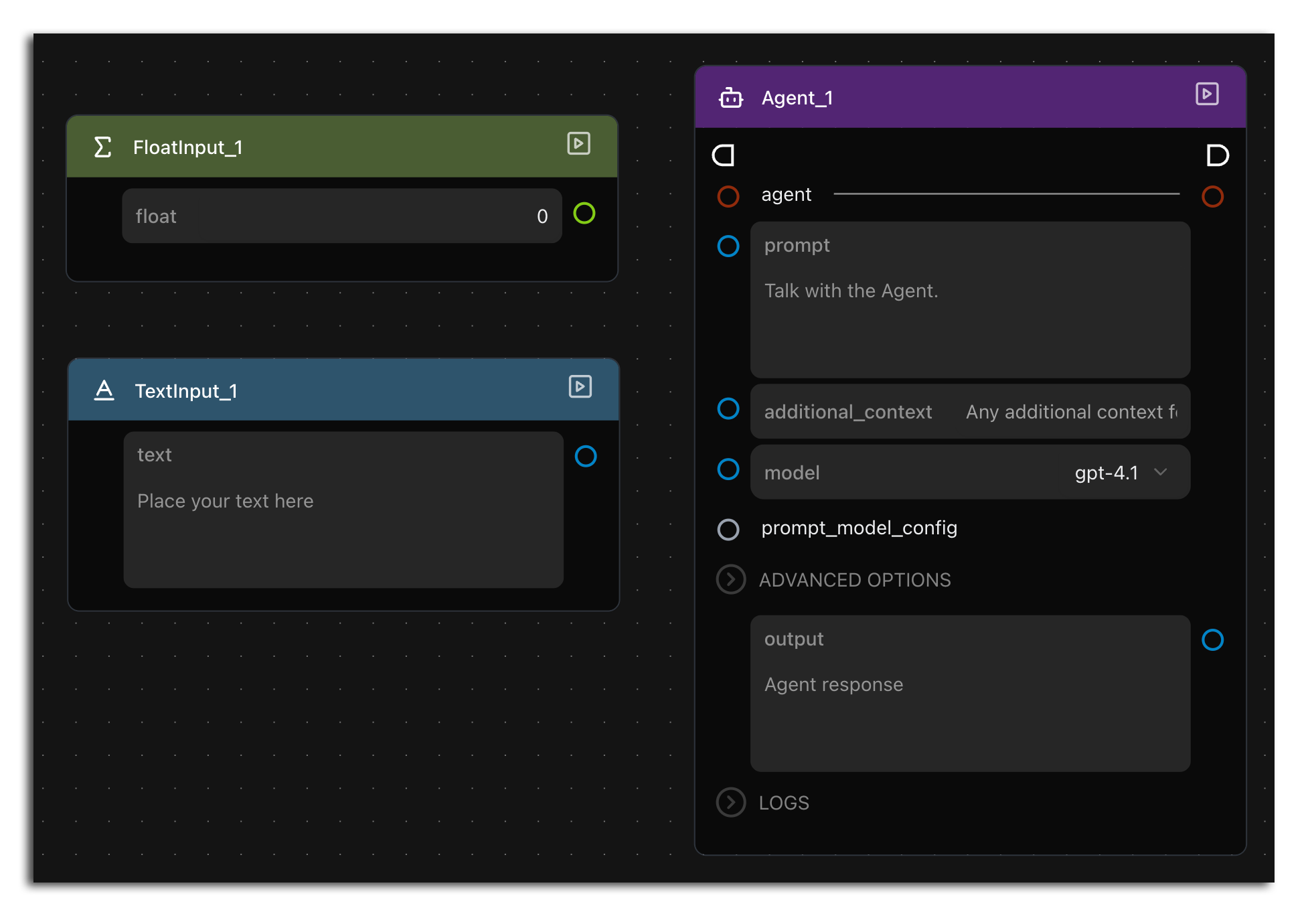
Task: Click the prompt_model_config input port
Action: [728, 530]
